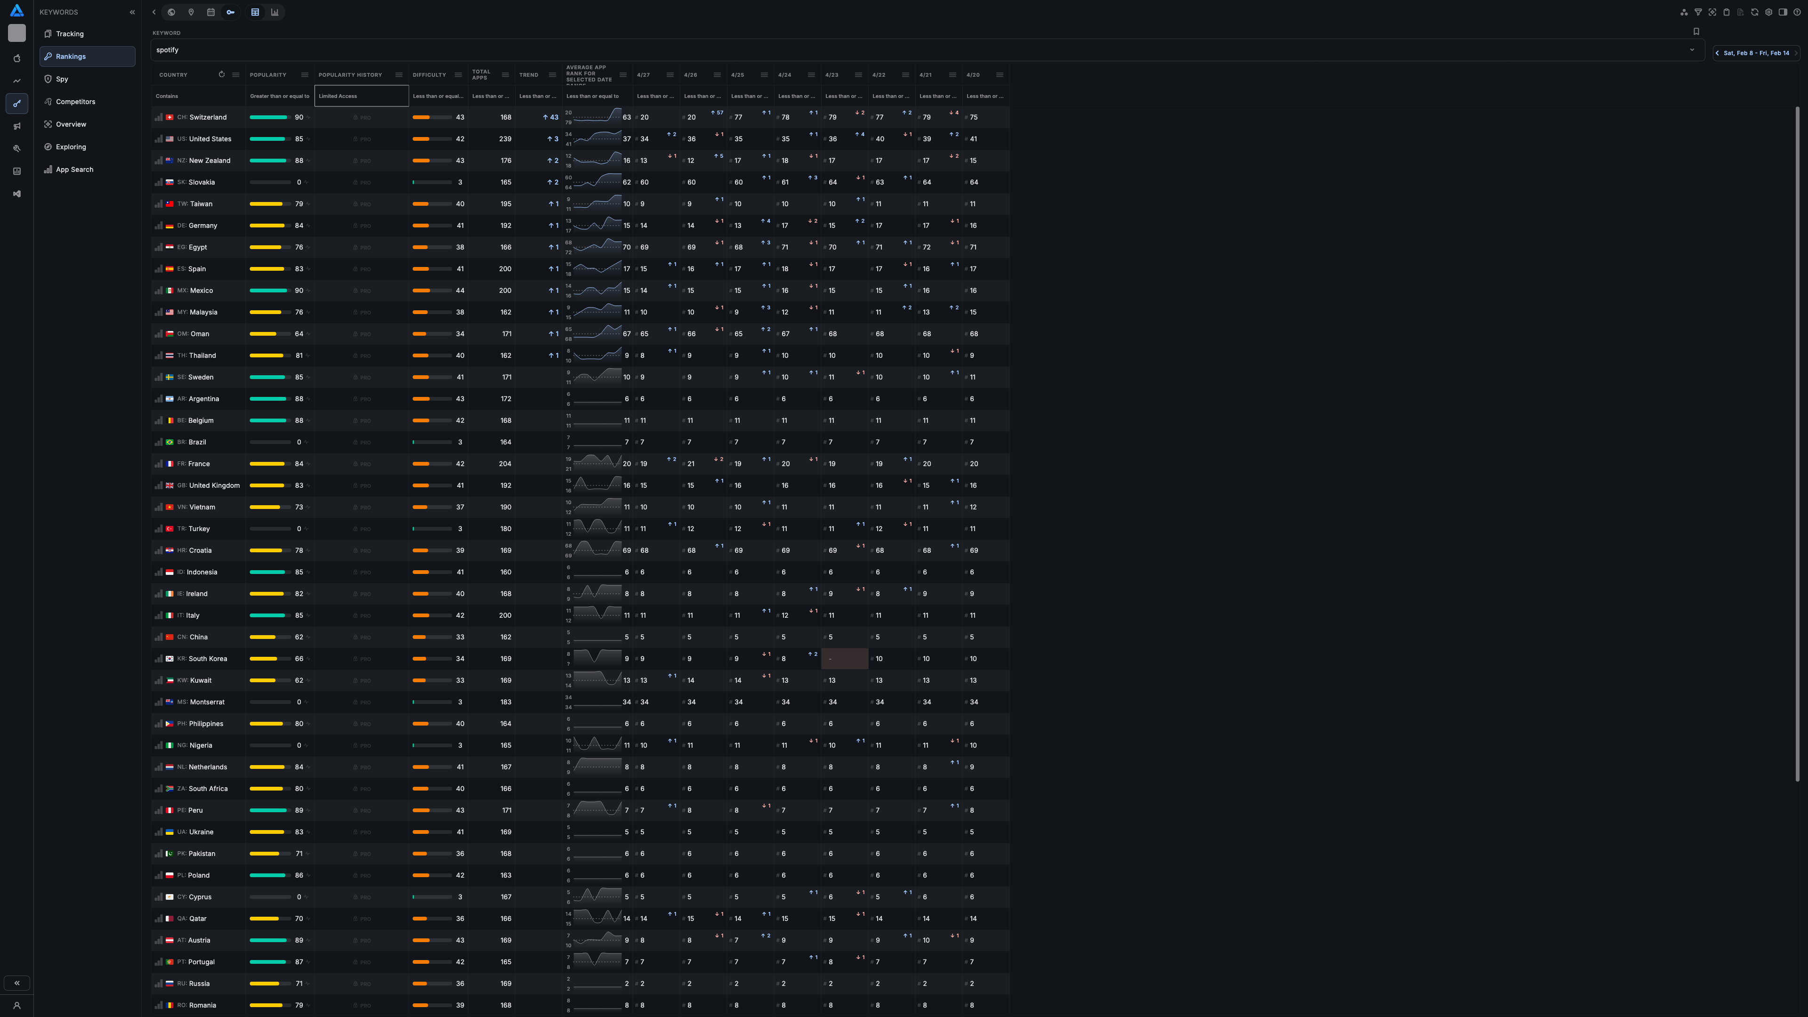This screenshot has width=1808, height=1017.
Task: Expand the spotify keyword dropdown arrow
Action: coord(1692,50)
